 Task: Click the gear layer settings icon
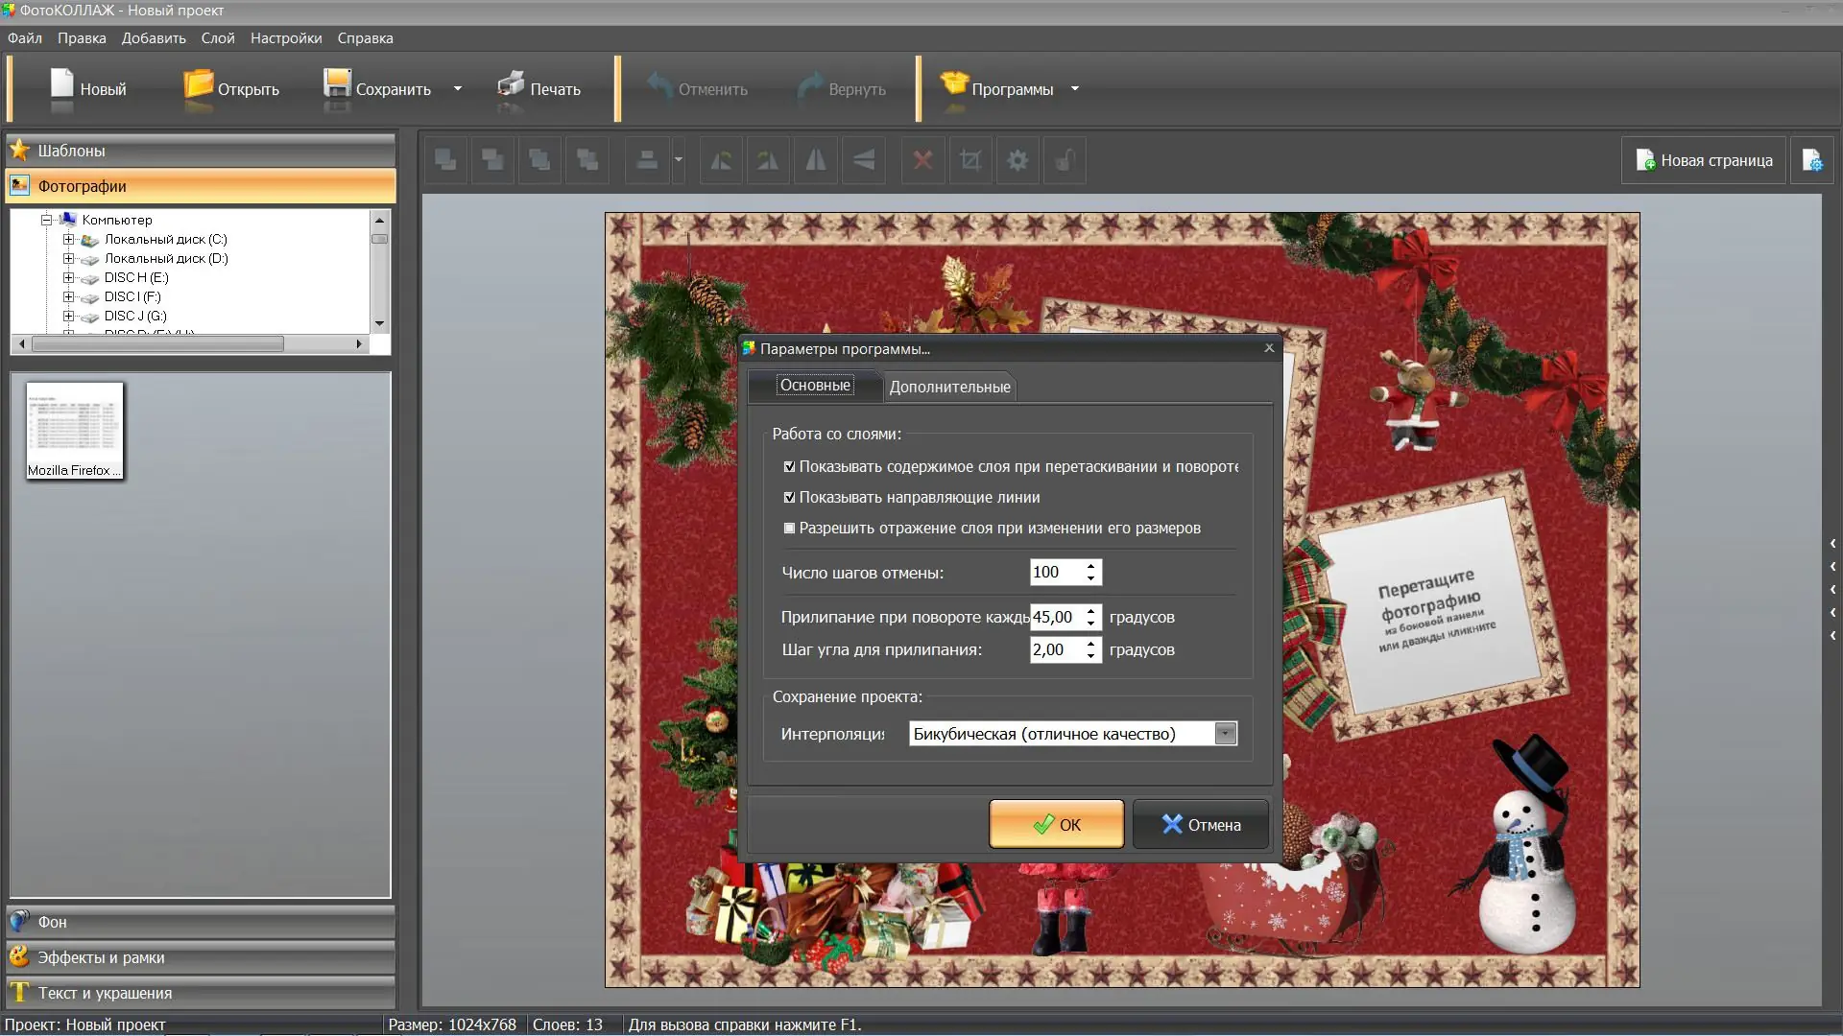[1017, 160]
